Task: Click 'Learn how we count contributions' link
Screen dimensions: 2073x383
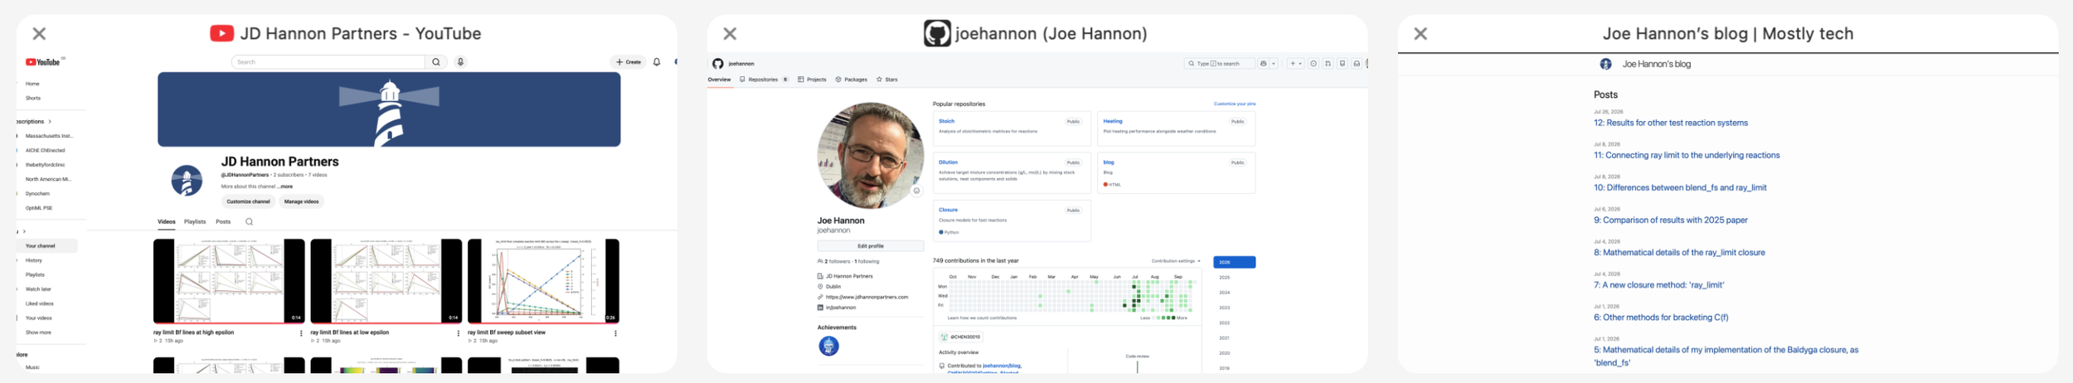Action: 981,318
